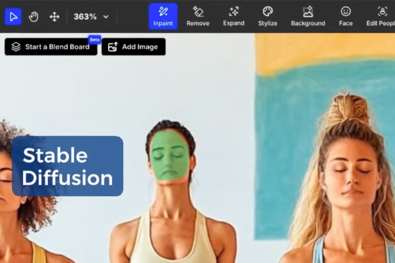Select the Inpaint tool
The height and width of the screenshot is (263, 395).
(163, 16)
